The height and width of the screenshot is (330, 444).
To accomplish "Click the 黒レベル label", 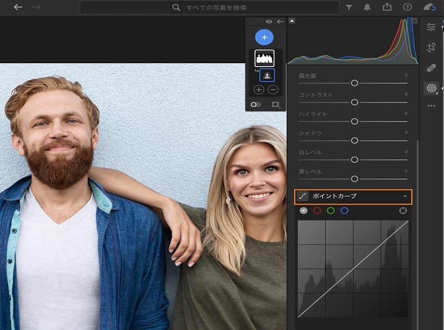I will (310, 172).
